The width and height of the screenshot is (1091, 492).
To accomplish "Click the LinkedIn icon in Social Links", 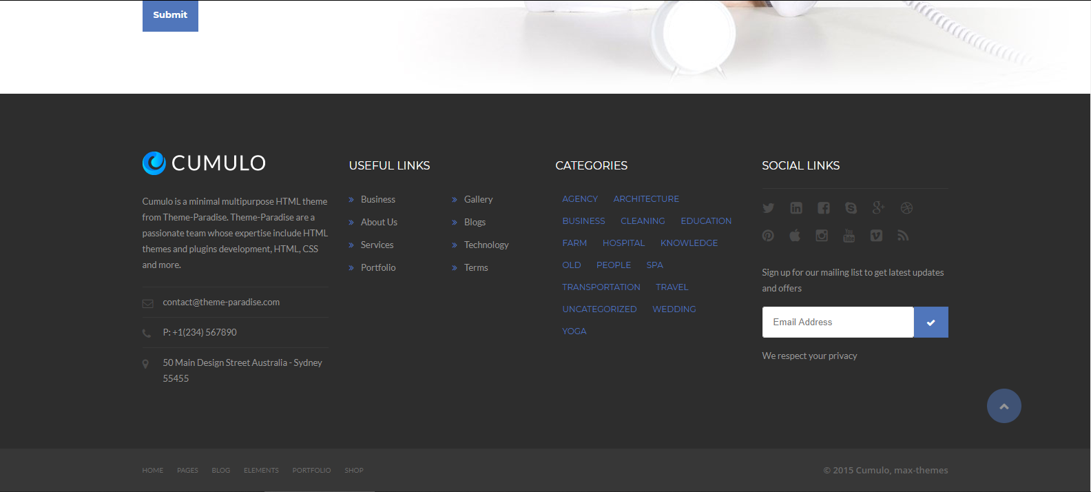I will pos(796,208).
